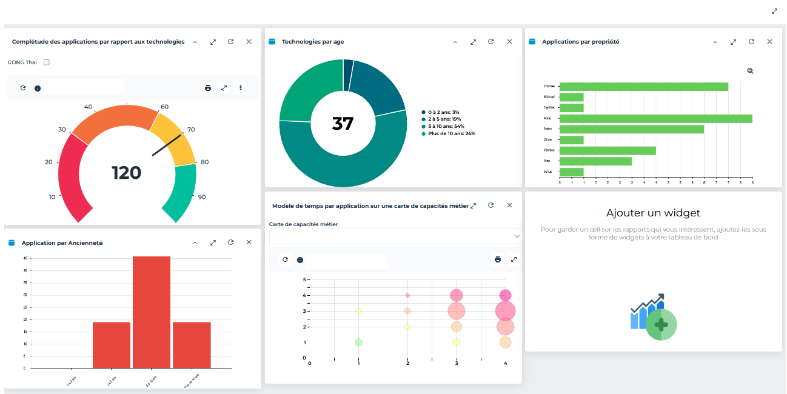Click info icon in Modèle de temps toolbar

[300, 259]
